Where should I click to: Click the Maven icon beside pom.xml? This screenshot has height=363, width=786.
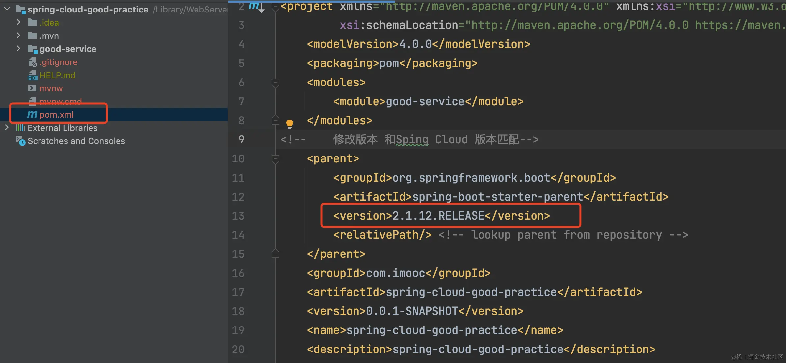tap(32, 114)
